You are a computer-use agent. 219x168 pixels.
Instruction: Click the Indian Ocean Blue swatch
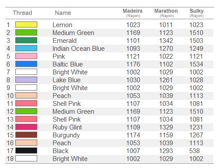(26, 48)
